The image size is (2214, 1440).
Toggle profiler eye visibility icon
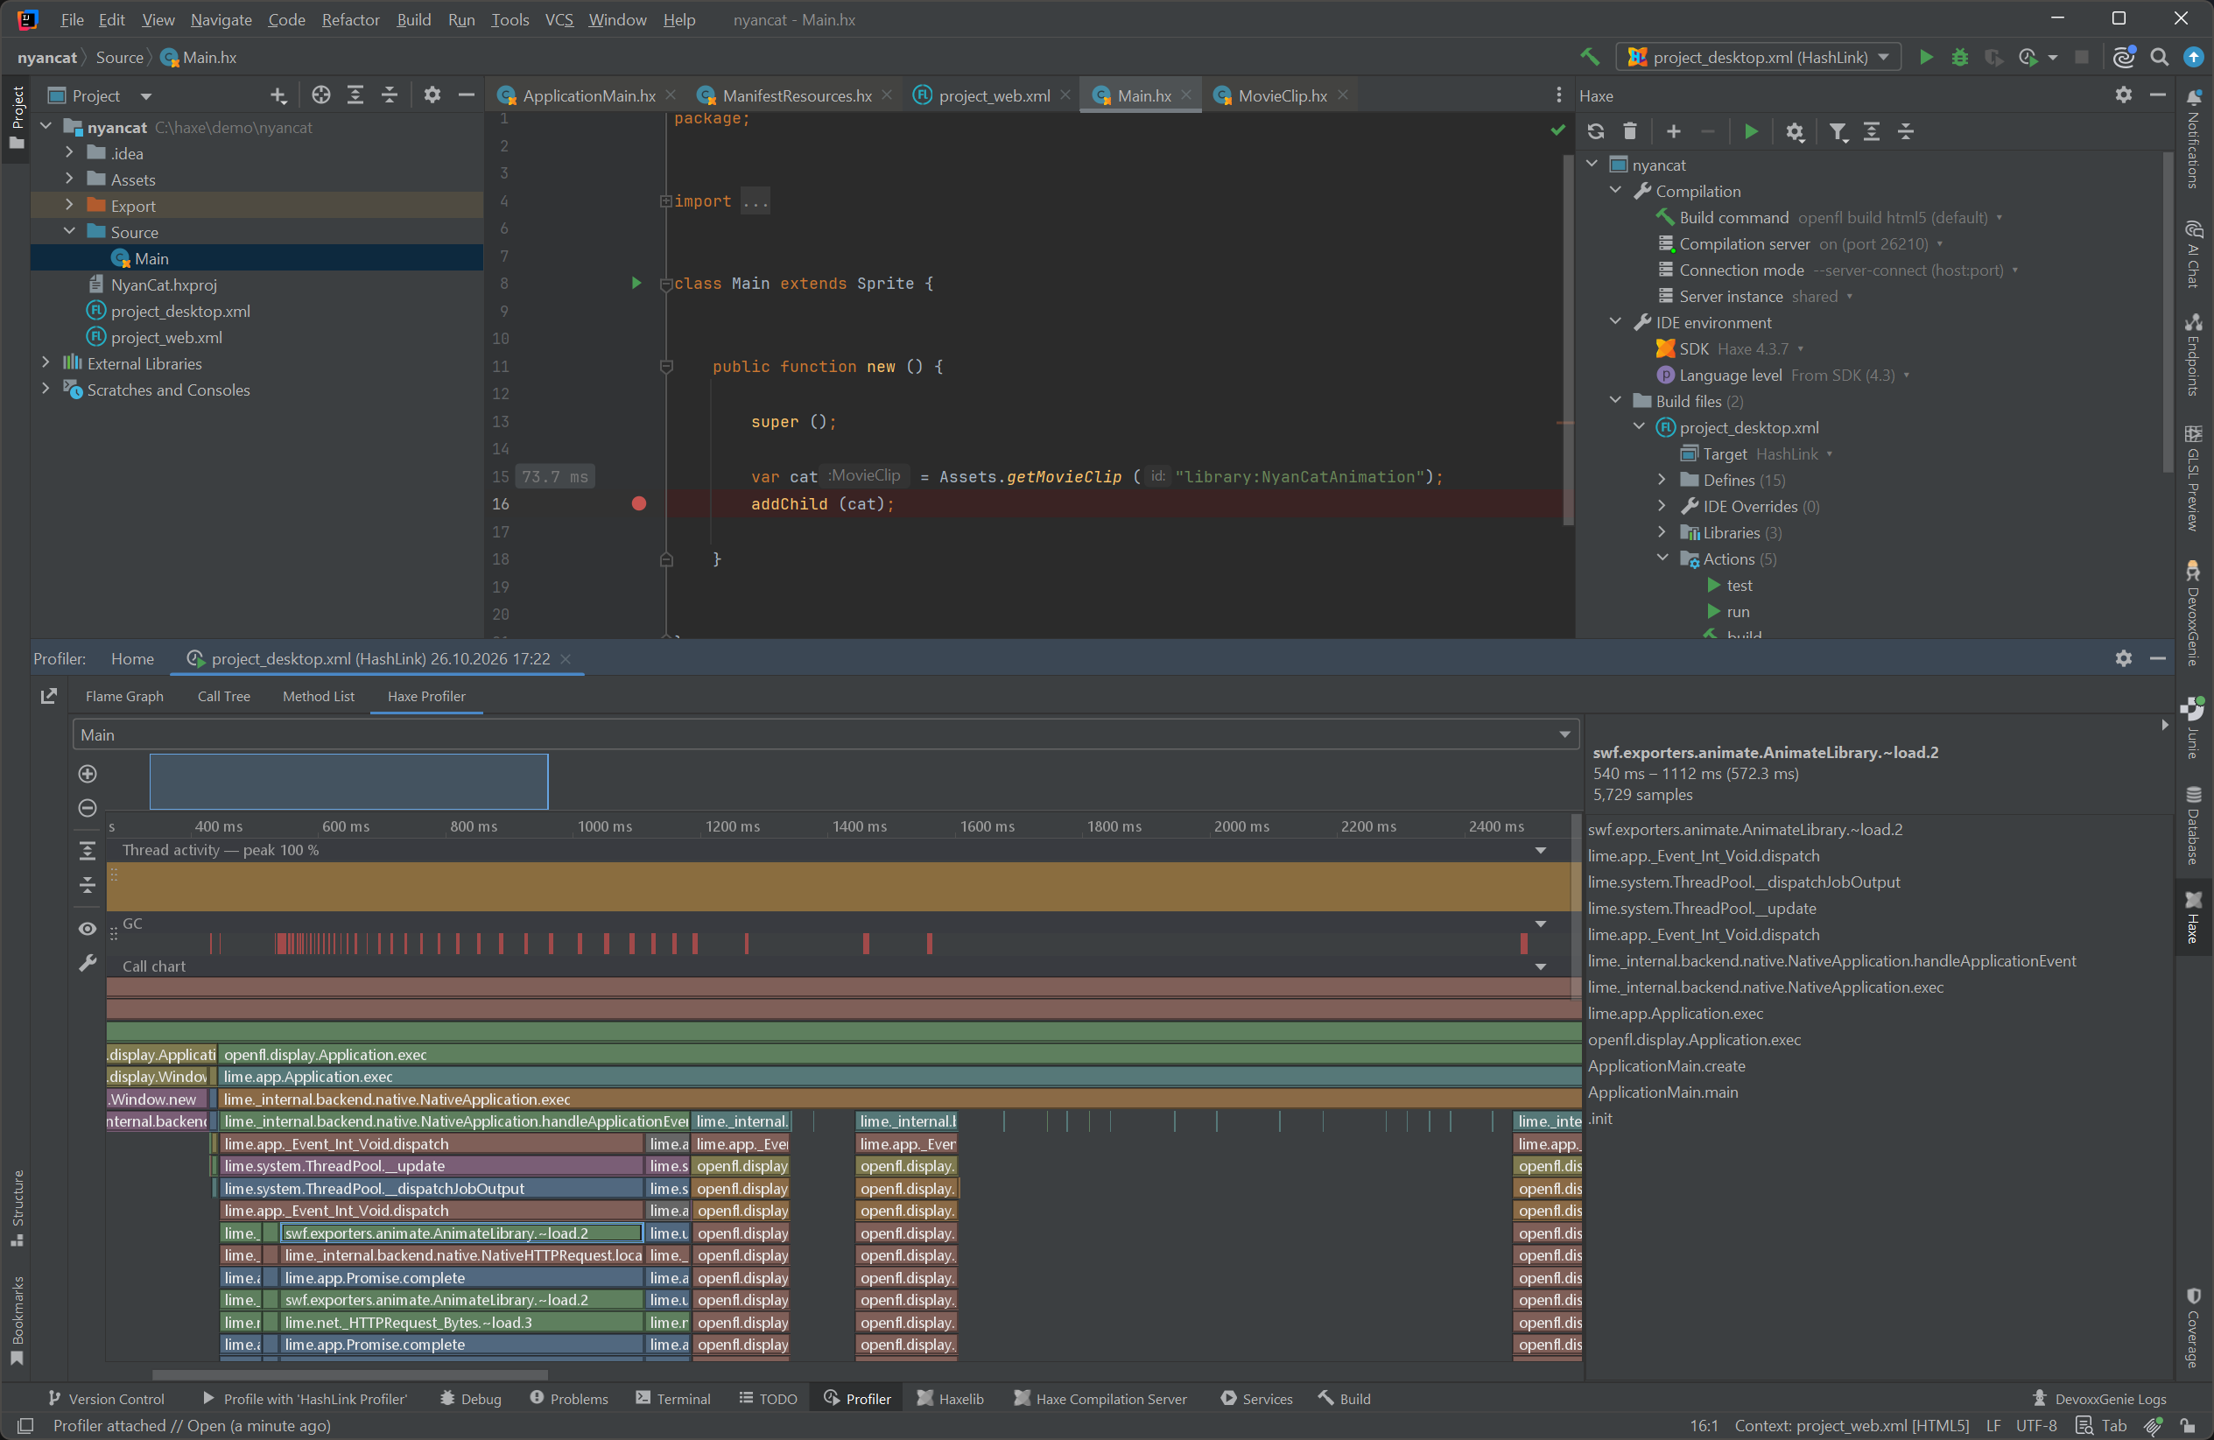(x=88, y=929)
